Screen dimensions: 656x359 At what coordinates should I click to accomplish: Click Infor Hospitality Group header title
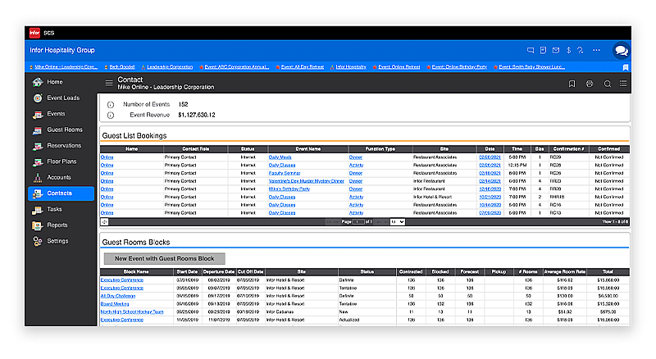coord(62,50)
